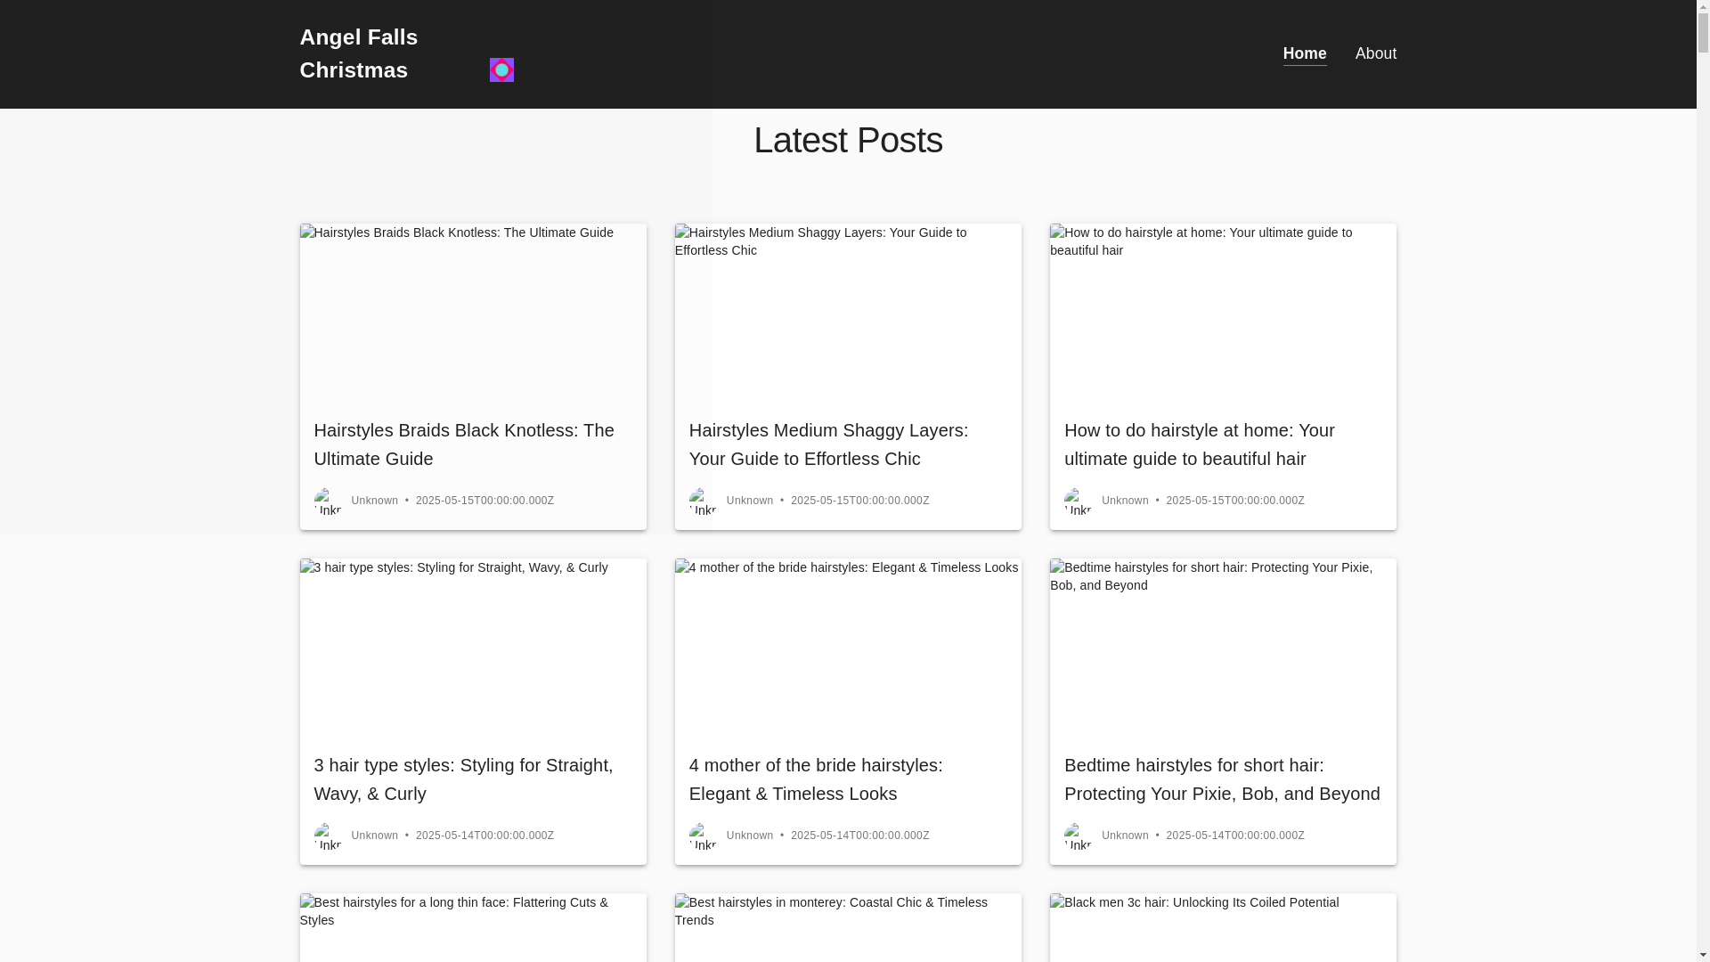Click thumbnail of hairstyle at home post

tap(1222, 313)
